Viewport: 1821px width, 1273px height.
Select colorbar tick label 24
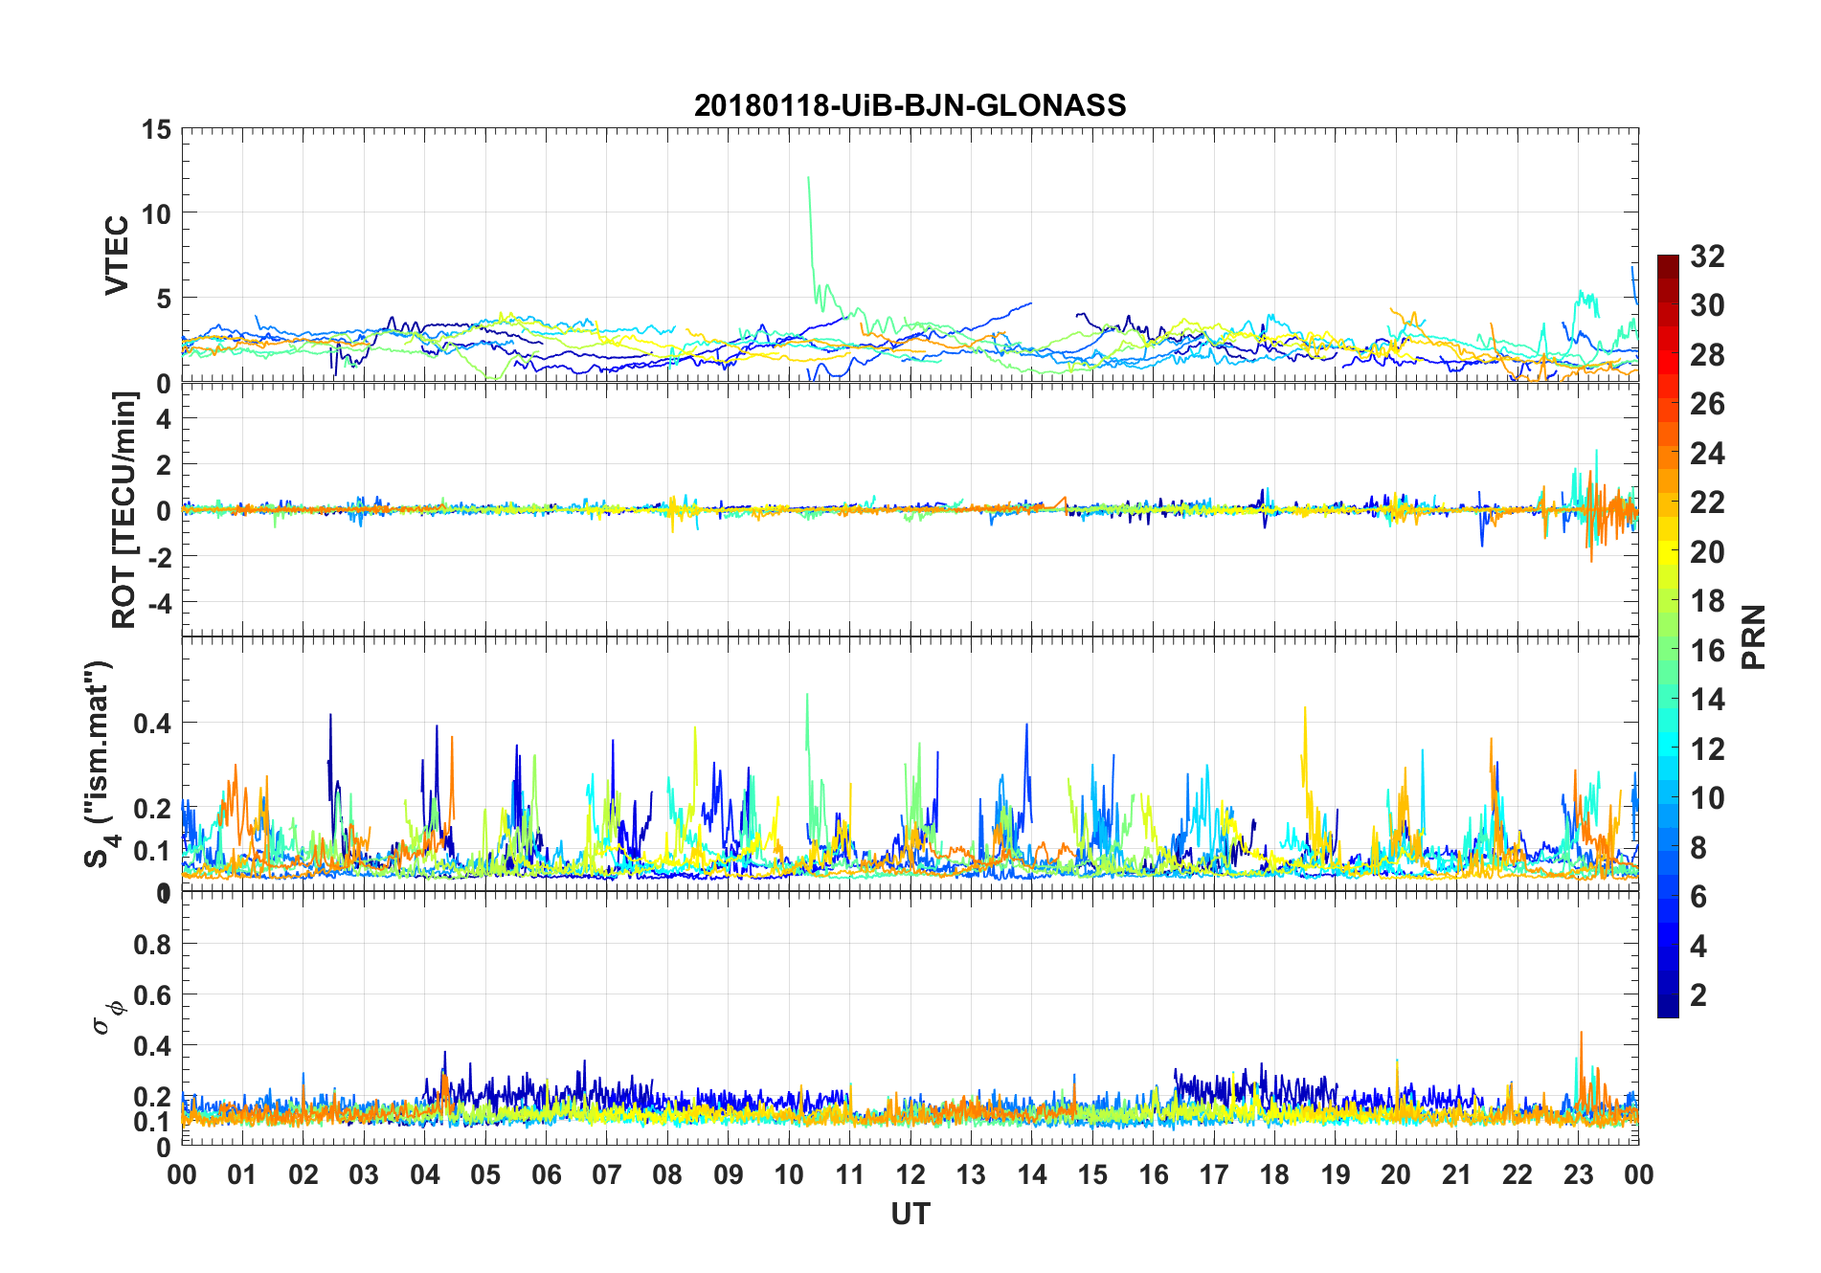click(x=1707, y=453)
